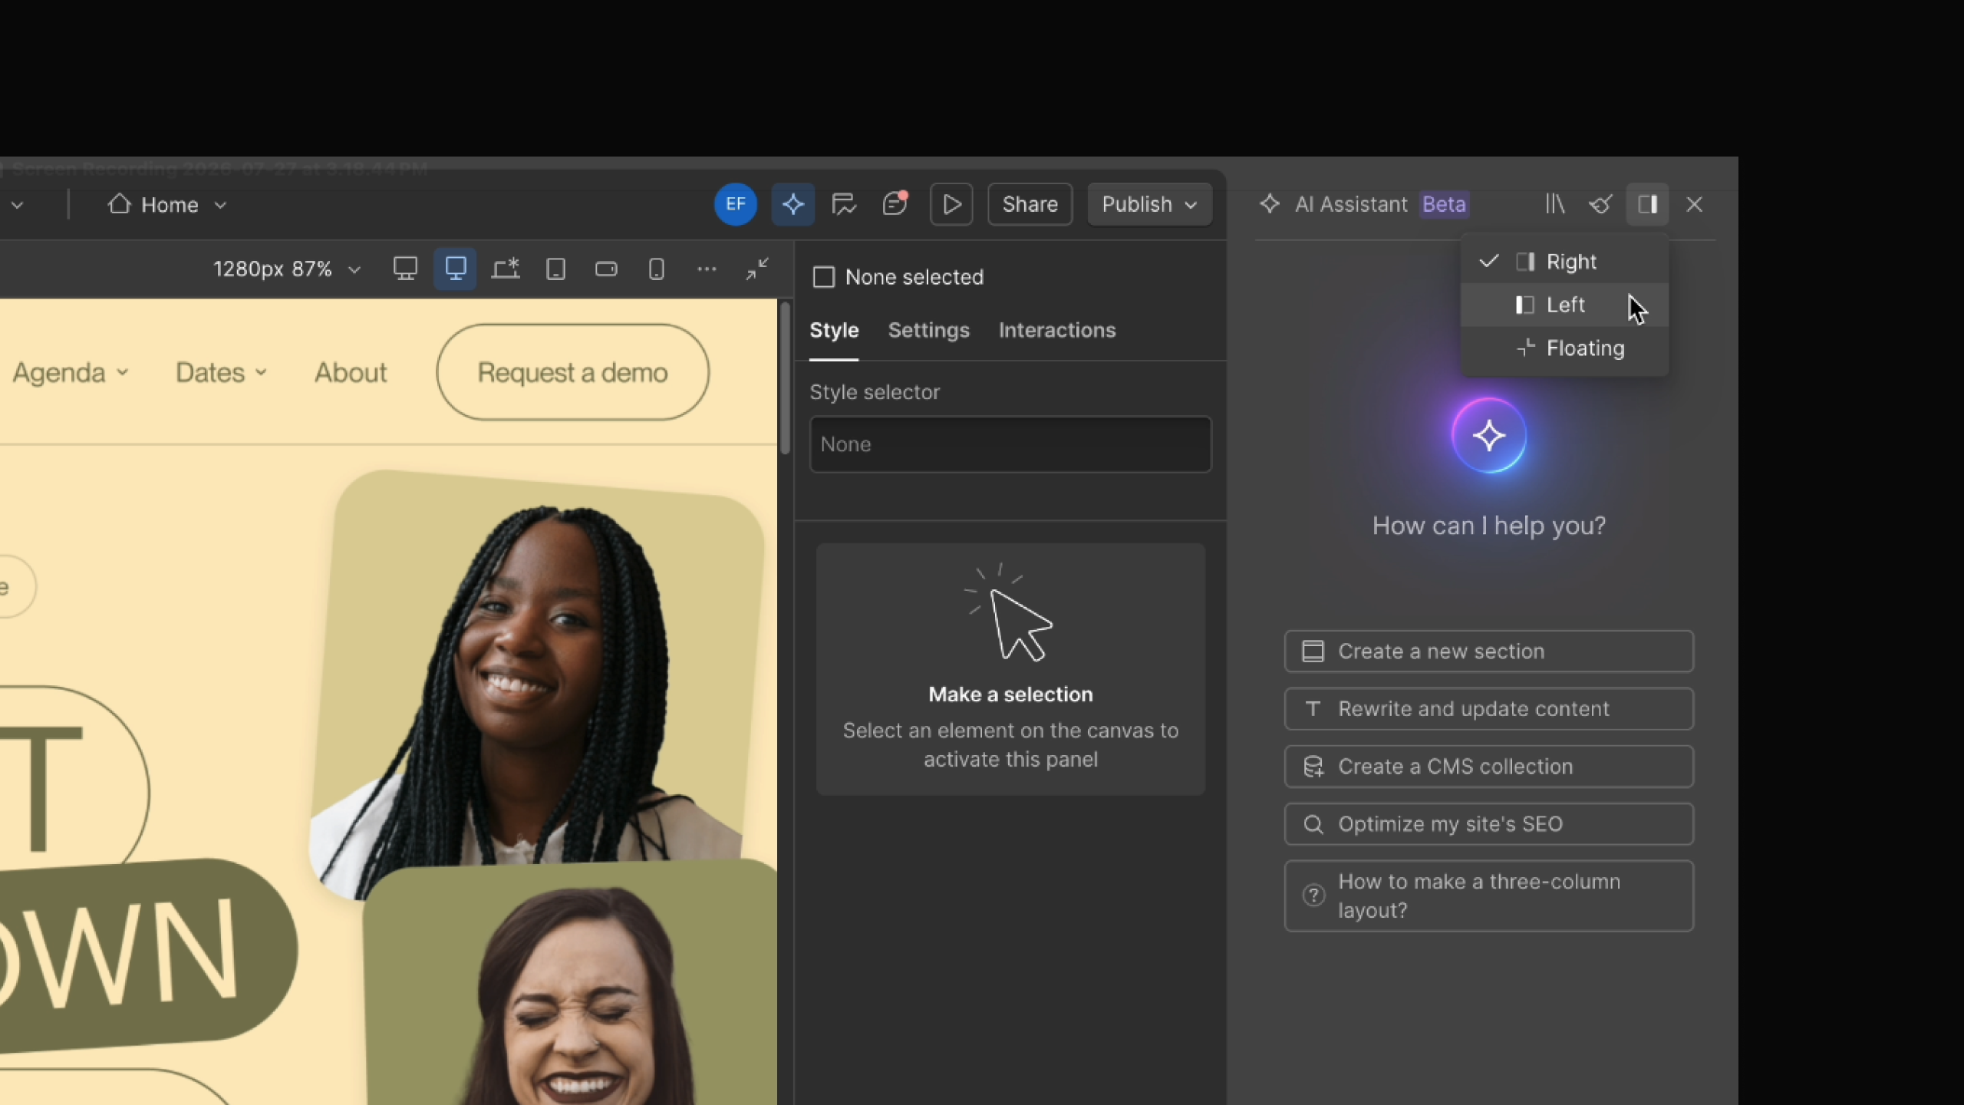Image resolution: width=1964 pixels, height=1105 pixels.
Task: Select the large desktop breakpoint icon
Action: [405, 269]
